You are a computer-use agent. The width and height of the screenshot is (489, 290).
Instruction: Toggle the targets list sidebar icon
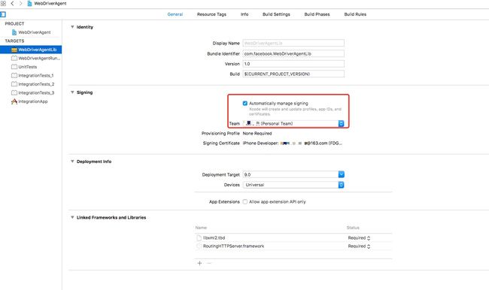[3, 14]
